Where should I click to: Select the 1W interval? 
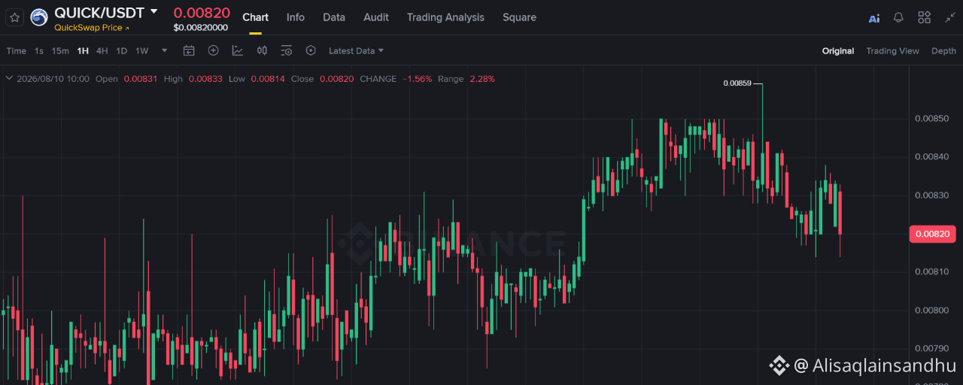click(142, 51)
